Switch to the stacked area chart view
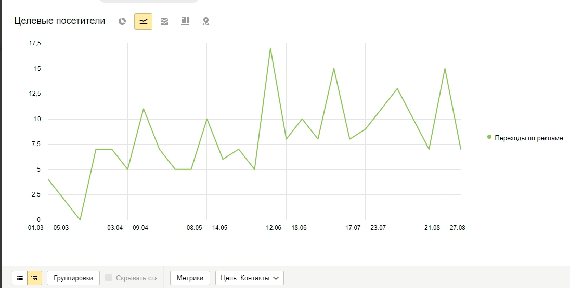The height and width of the screenshot is (288, 570). (164, 21)
